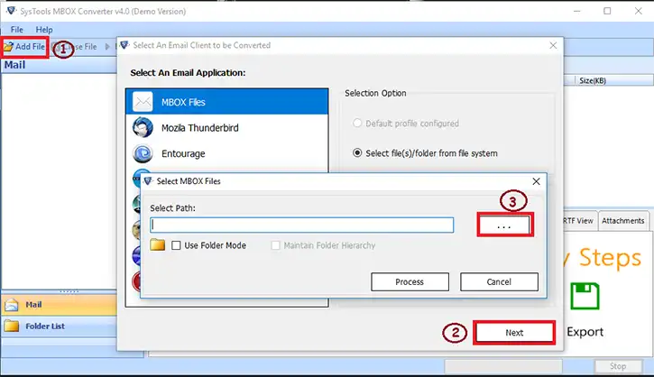Open the Help menu
This screenshot has height=377, width=654.
point(44,30)
